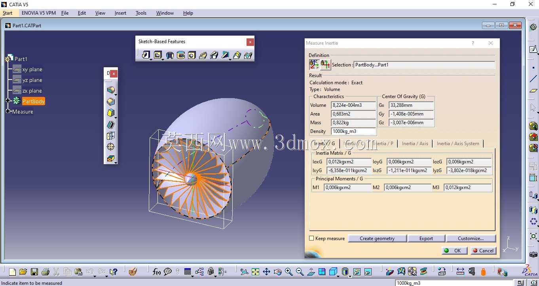
Task: Click the Density value field
Action: (354, 131)
